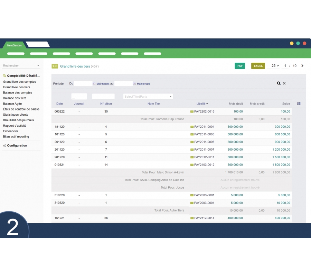Viewport: 311px width, 277px height.
Task: Open calendar picker beside the Du date field
Action: point(94,84)
